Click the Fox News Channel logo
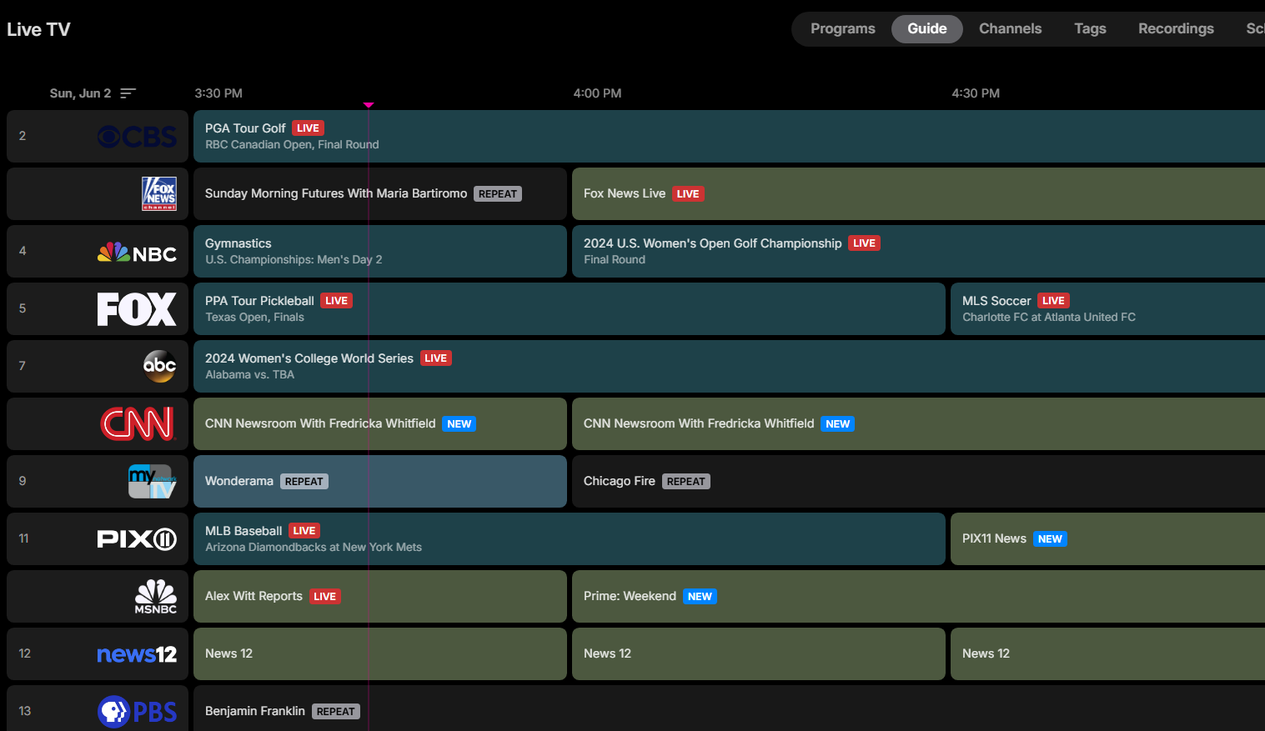 158,193
